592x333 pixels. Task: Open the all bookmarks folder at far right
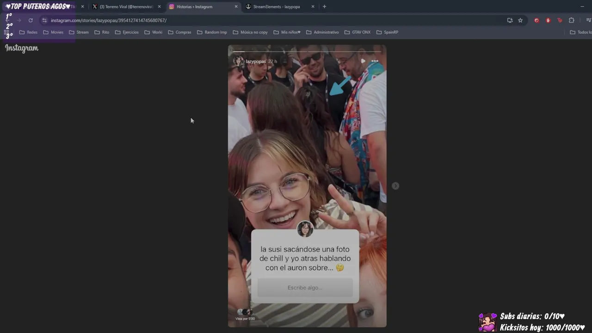580,32
